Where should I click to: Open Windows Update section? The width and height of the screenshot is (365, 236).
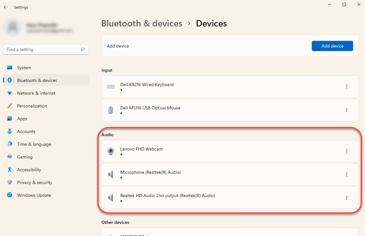click(34, 195)
